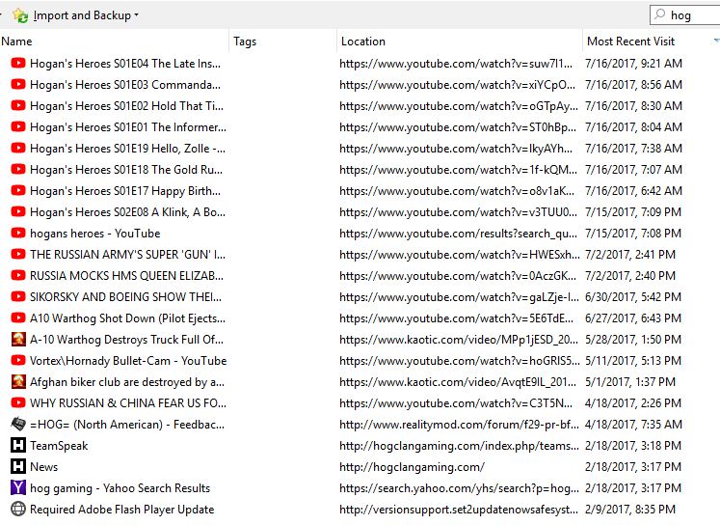Click the visit date 6/30/2017, 5:42 PM
The width and height of the screenshot is (720, 525).
633,297
